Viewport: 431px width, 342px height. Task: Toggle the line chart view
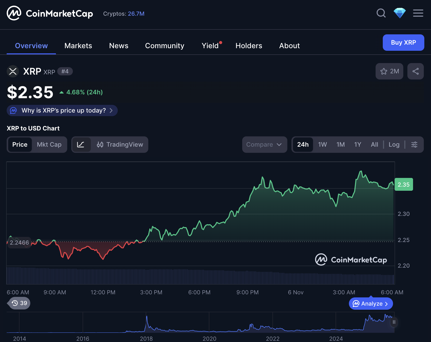pyautogui.click(x=81, y=145)
